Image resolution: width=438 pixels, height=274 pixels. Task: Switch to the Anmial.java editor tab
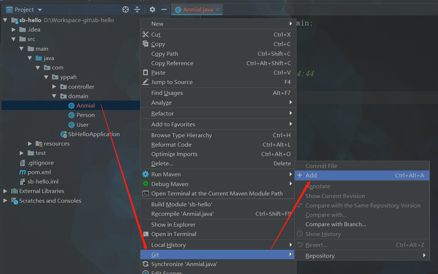pyautogui.click(x=198, y=10)
